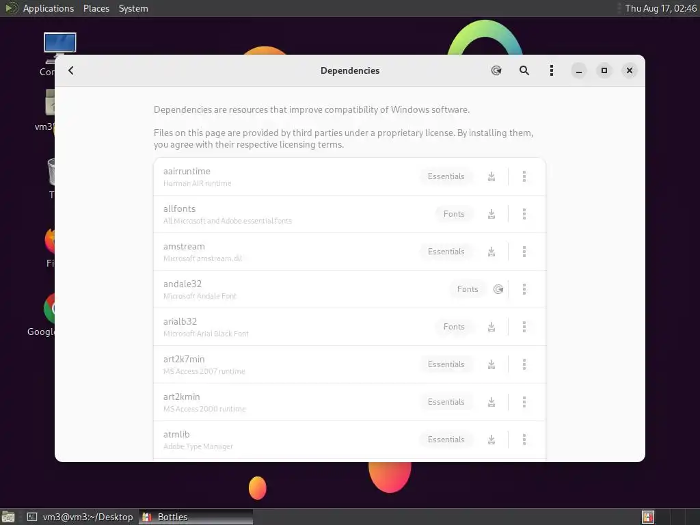
Task: Open search in Dependencies header
Action: [524, 70]
